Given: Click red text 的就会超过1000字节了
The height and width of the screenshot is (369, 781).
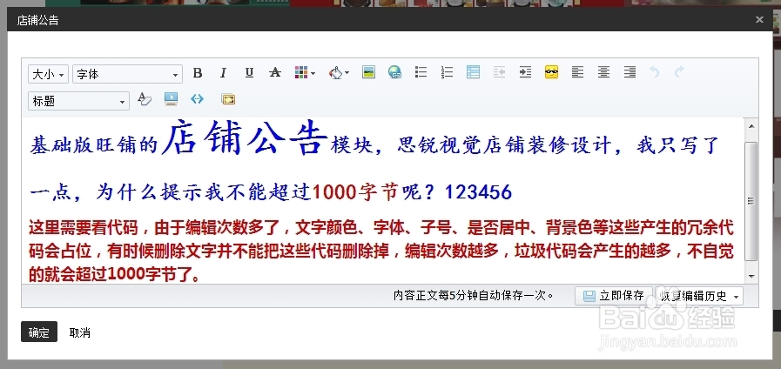Looking at the screenshot, I should [115, 274].
